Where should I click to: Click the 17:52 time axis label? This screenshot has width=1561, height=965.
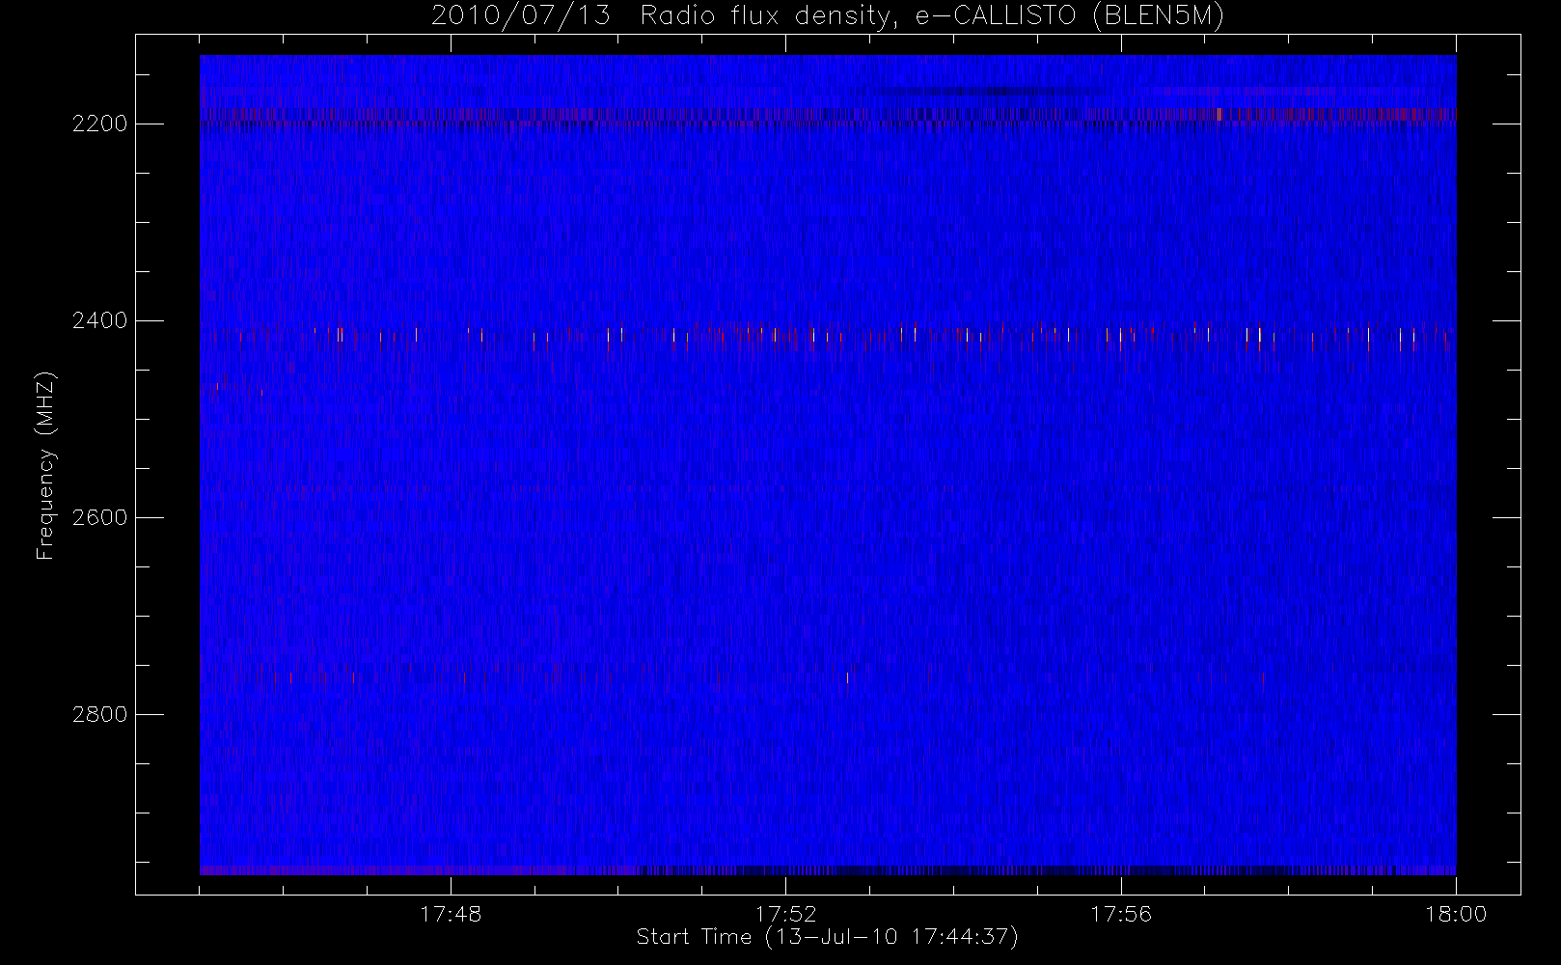click(785, 914)
